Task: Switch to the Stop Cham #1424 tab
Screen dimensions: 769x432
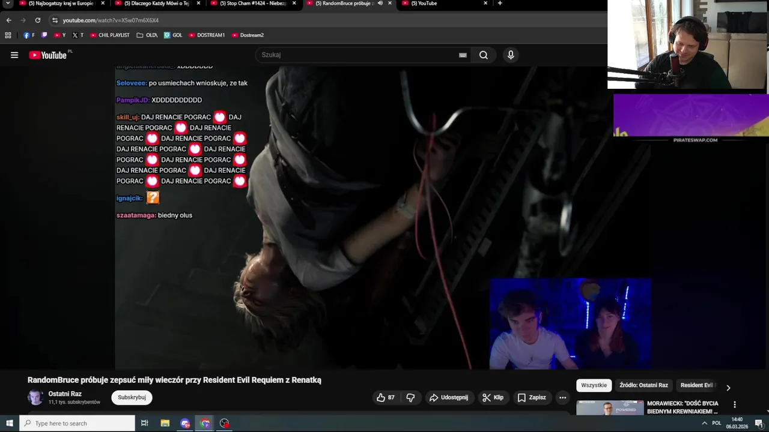Action: (252, 4)
